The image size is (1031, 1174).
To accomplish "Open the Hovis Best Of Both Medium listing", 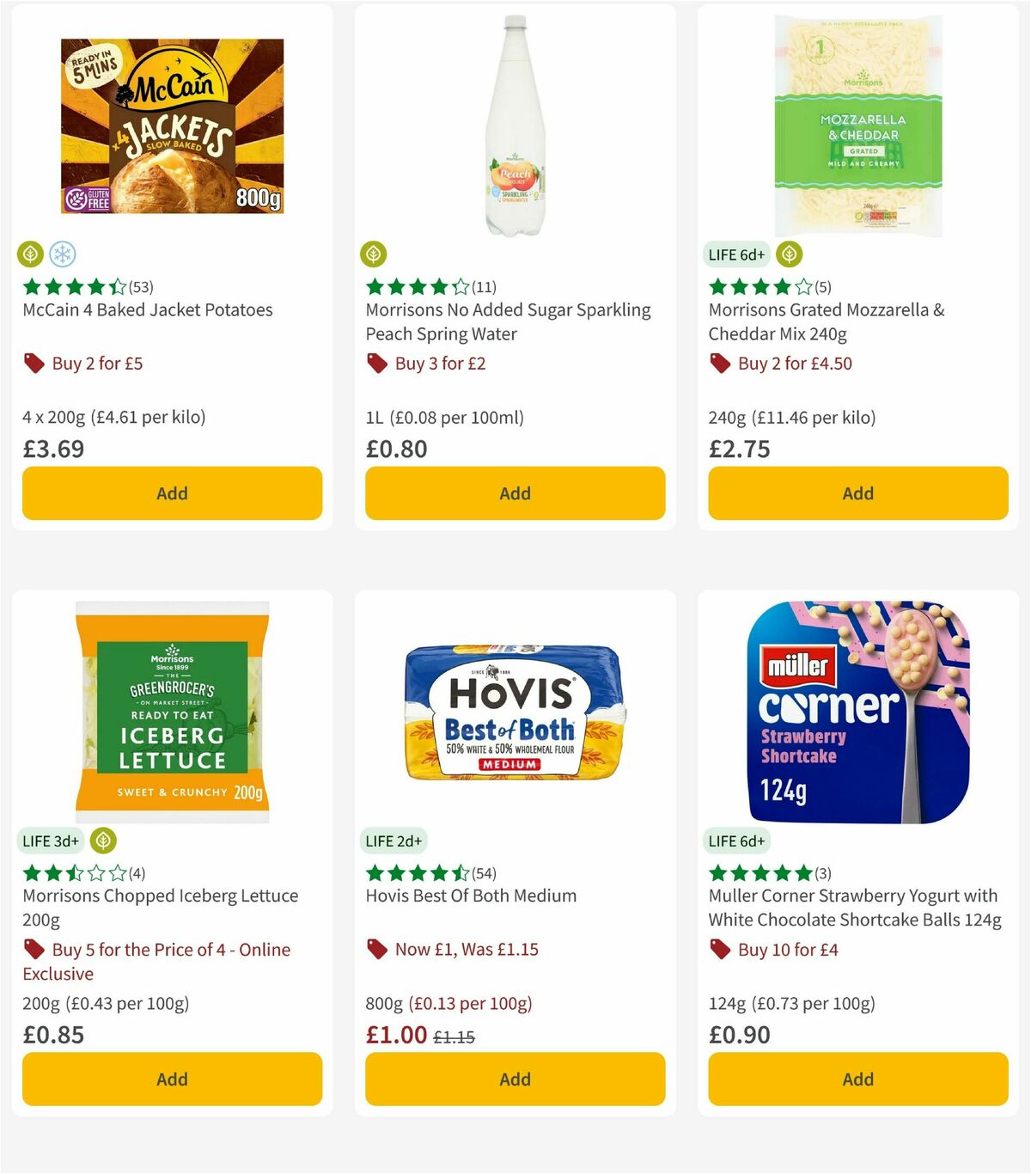I will [x=470, y=895].
